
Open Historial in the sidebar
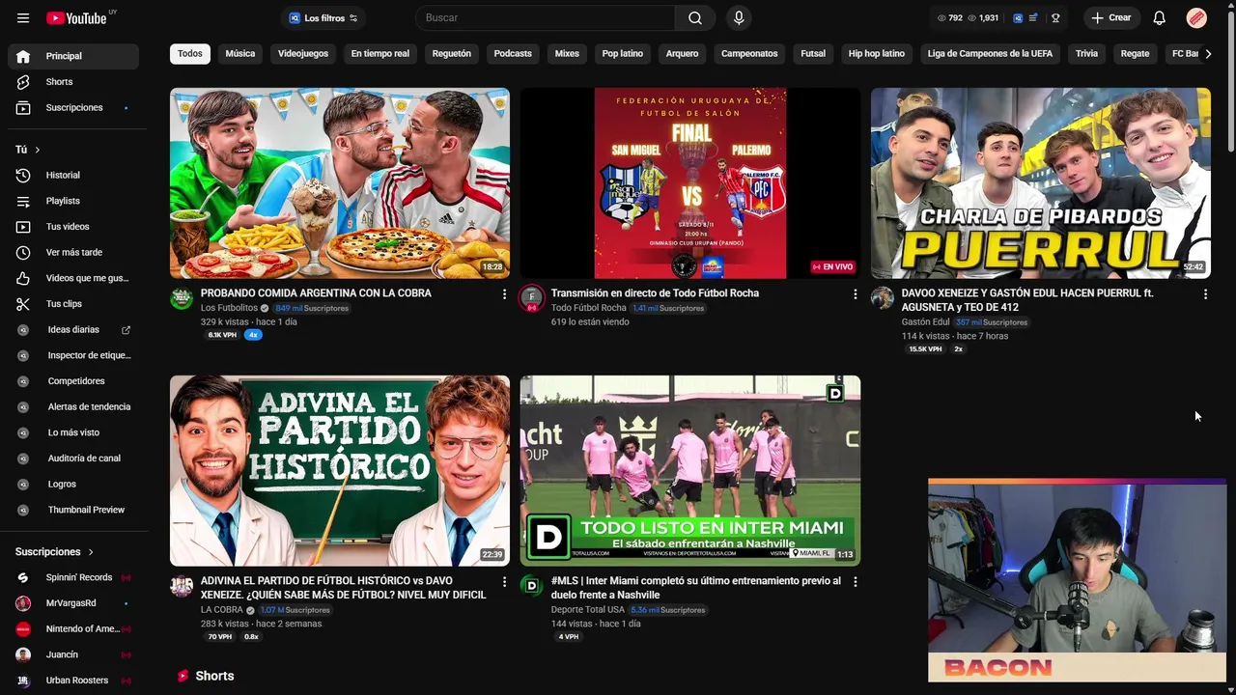coord(73,176)
